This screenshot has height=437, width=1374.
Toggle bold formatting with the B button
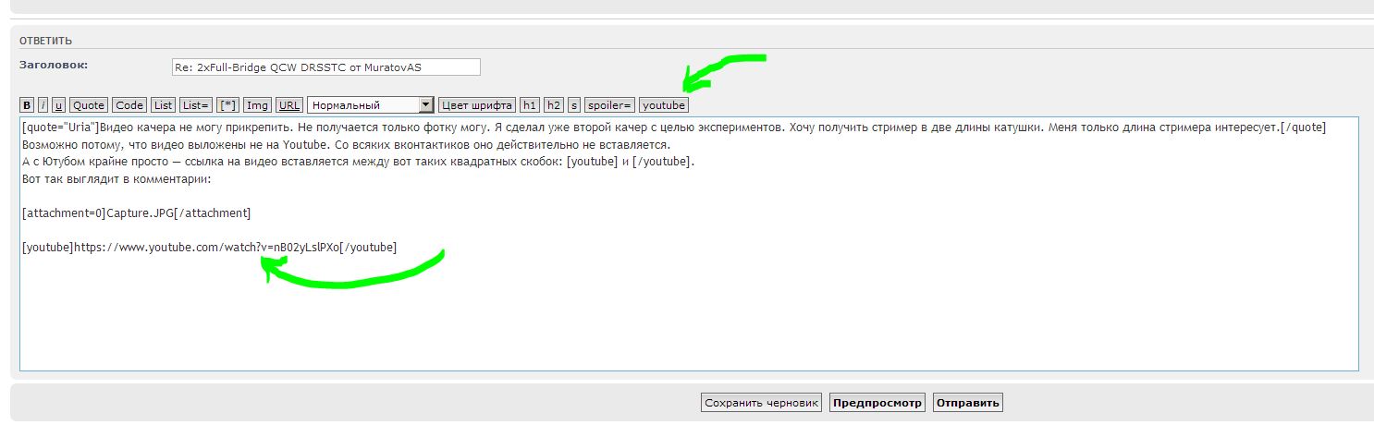27,105
